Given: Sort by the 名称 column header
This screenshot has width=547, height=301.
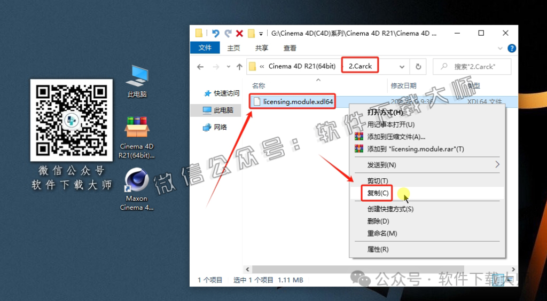Looking at the screenshot, I should (x=258, y=86).
